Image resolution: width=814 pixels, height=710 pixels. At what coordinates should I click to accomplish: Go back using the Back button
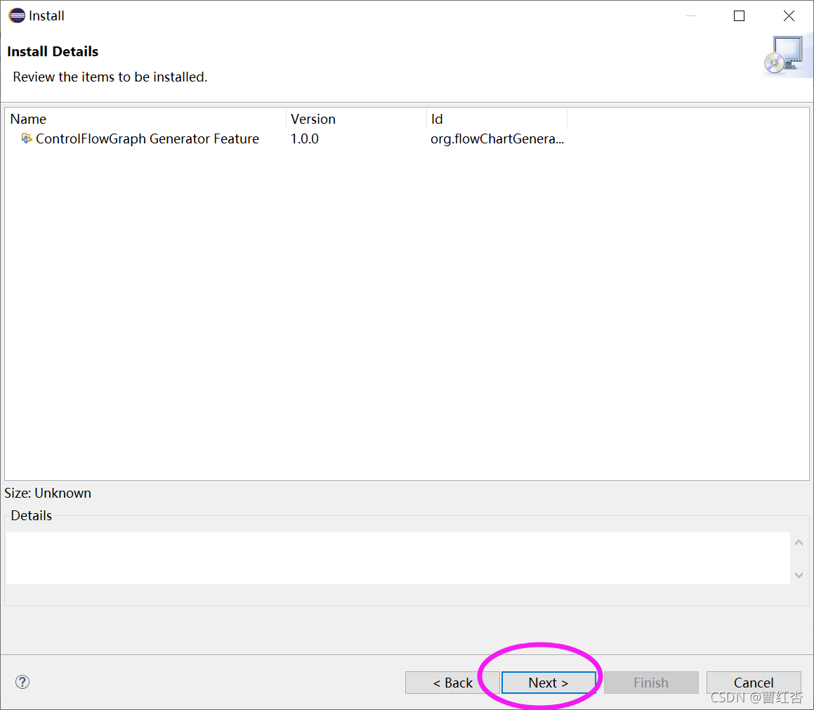(x=453, y=682)
